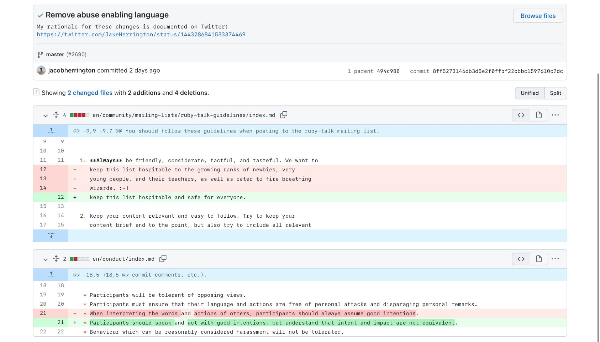Open options menu for conduct/index.md file

pyautogui.click(x=555, y=259)
